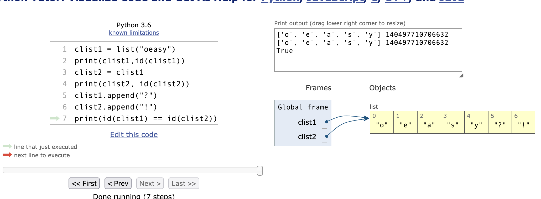Go back with the '< Prev' button

118,183
